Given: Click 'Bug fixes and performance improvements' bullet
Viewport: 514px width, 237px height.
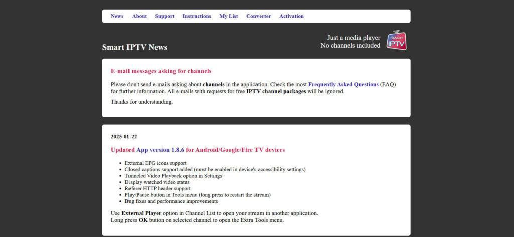Looking at the screenshot, I should (x=171, y=201).
